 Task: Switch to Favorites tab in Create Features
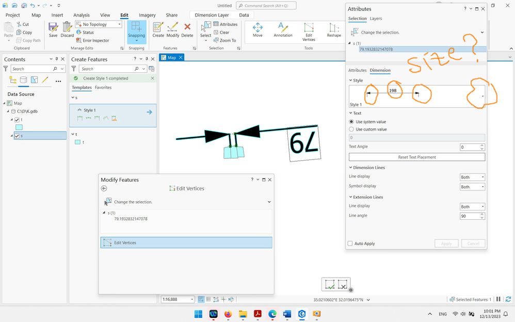click(103, 87)
